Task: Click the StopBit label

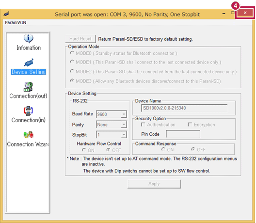Action: pyautogui.click(x=80, y=135)
